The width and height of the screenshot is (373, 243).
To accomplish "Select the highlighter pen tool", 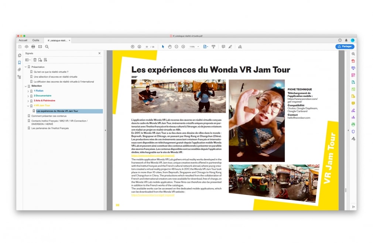I will pos(230,47).
